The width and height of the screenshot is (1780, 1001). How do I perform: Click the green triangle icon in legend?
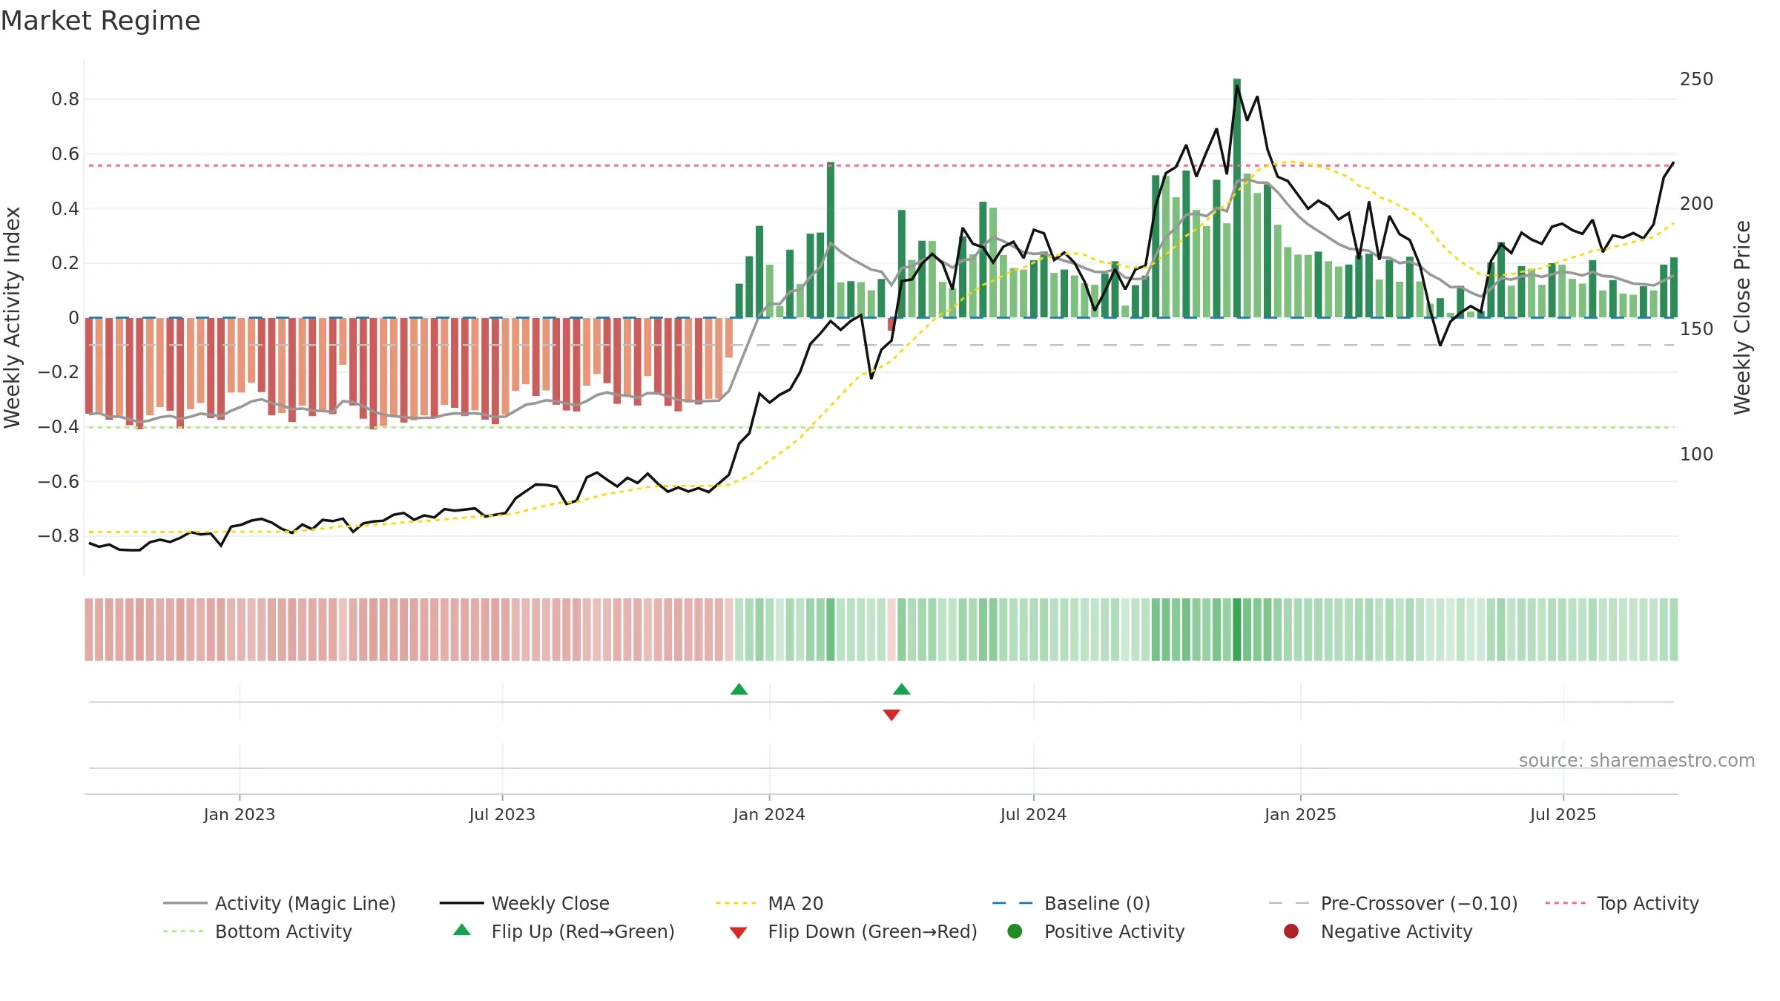tap(462, 930)
